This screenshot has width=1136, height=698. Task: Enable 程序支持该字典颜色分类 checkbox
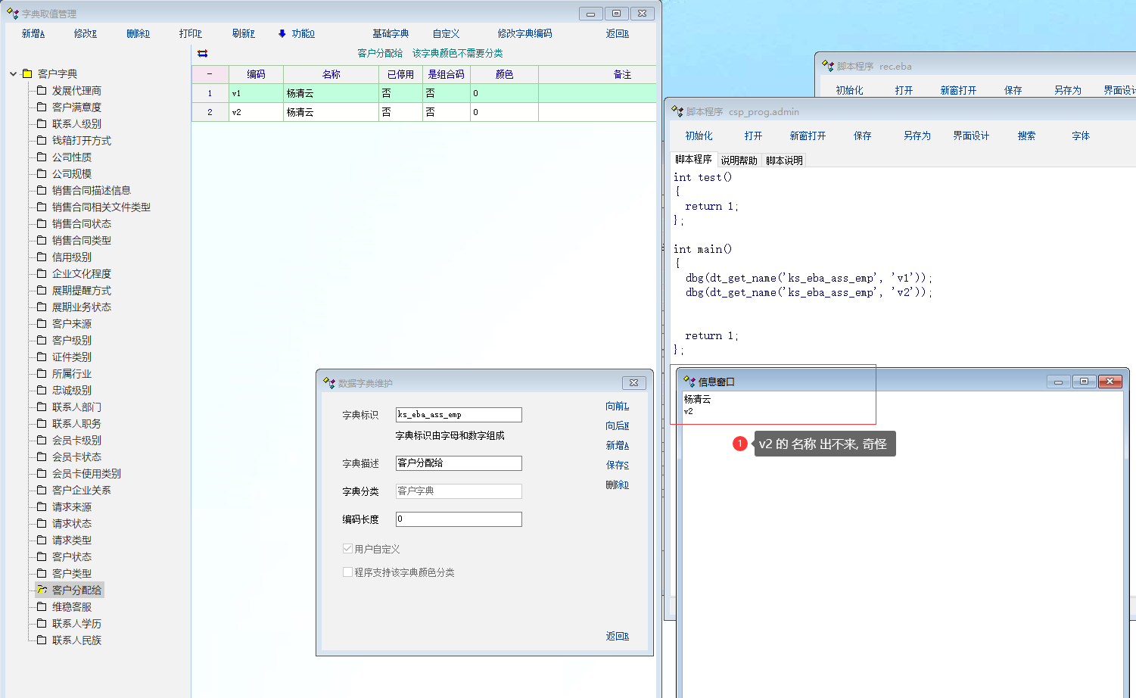point(348,572)
